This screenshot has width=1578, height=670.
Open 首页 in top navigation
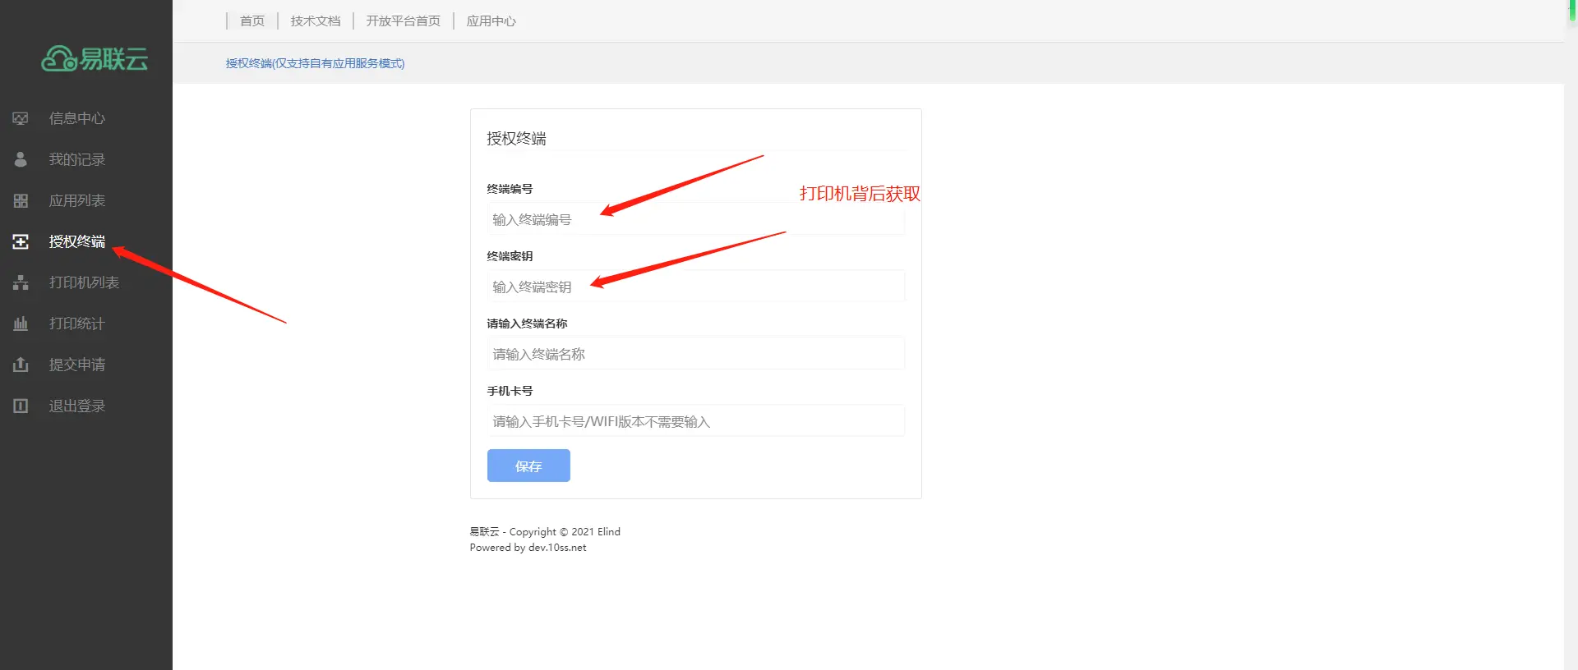point(252,21)
